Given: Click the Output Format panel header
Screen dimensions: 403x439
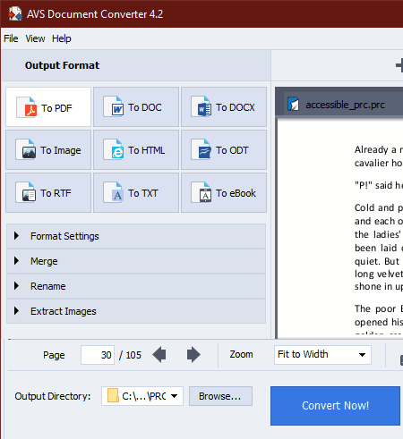Looking at the screenshot, I should tap(136, 65).
